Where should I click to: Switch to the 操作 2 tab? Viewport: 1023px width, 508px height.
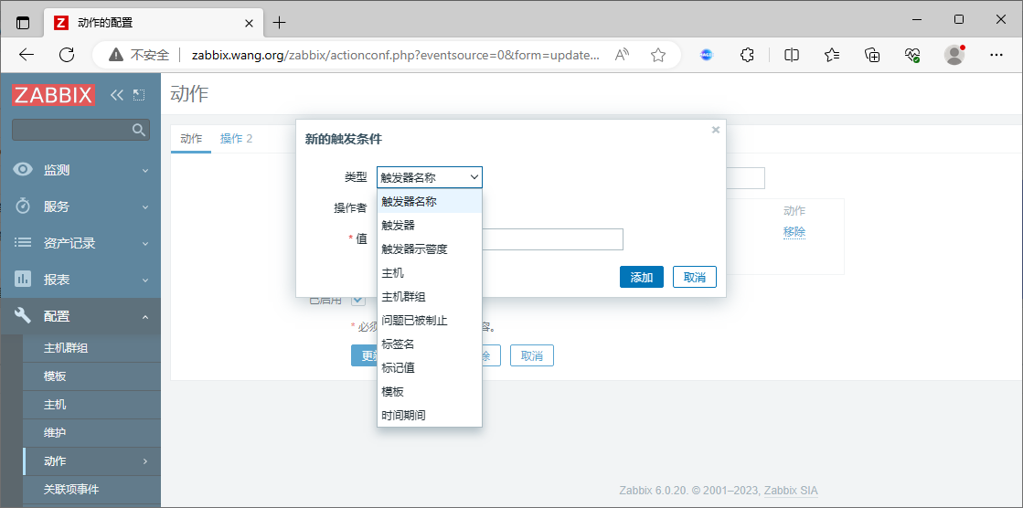(x=236, y=138)
